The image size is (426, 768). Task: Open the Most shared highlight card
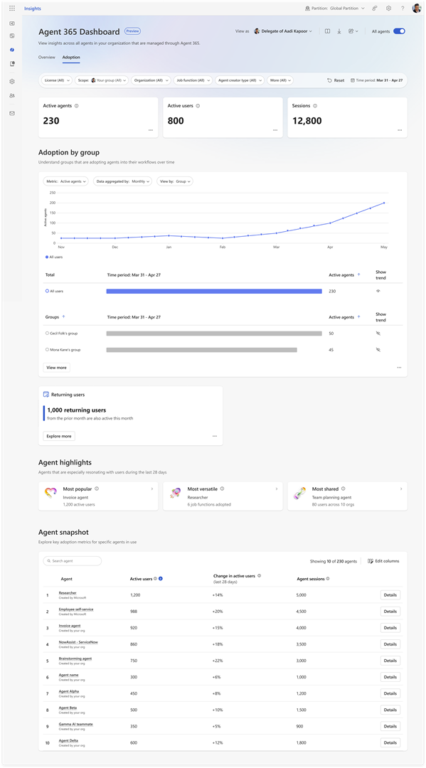[347, 496]
